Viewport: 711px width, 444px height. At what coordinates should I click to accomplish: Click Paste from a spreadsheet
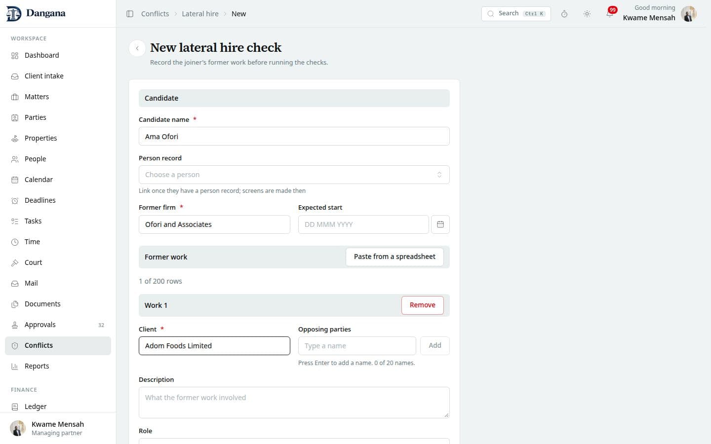pos(395,257)
